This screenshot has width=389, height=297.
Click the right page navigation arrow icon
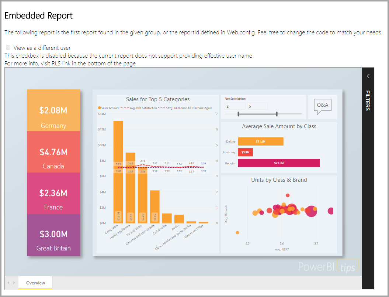tap(14, 283)
